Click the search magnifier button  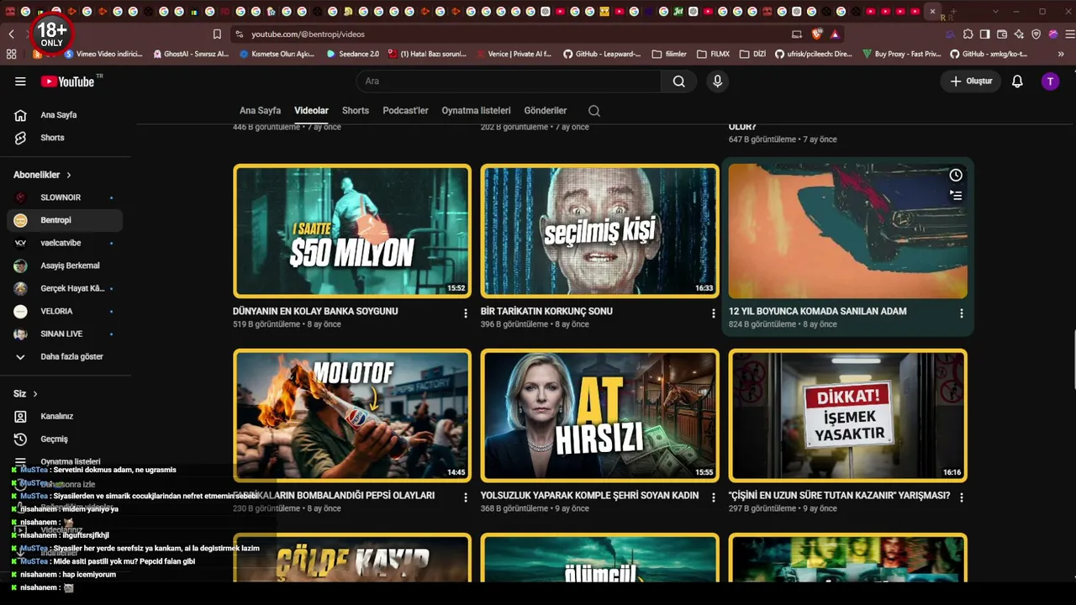(678, 82)
